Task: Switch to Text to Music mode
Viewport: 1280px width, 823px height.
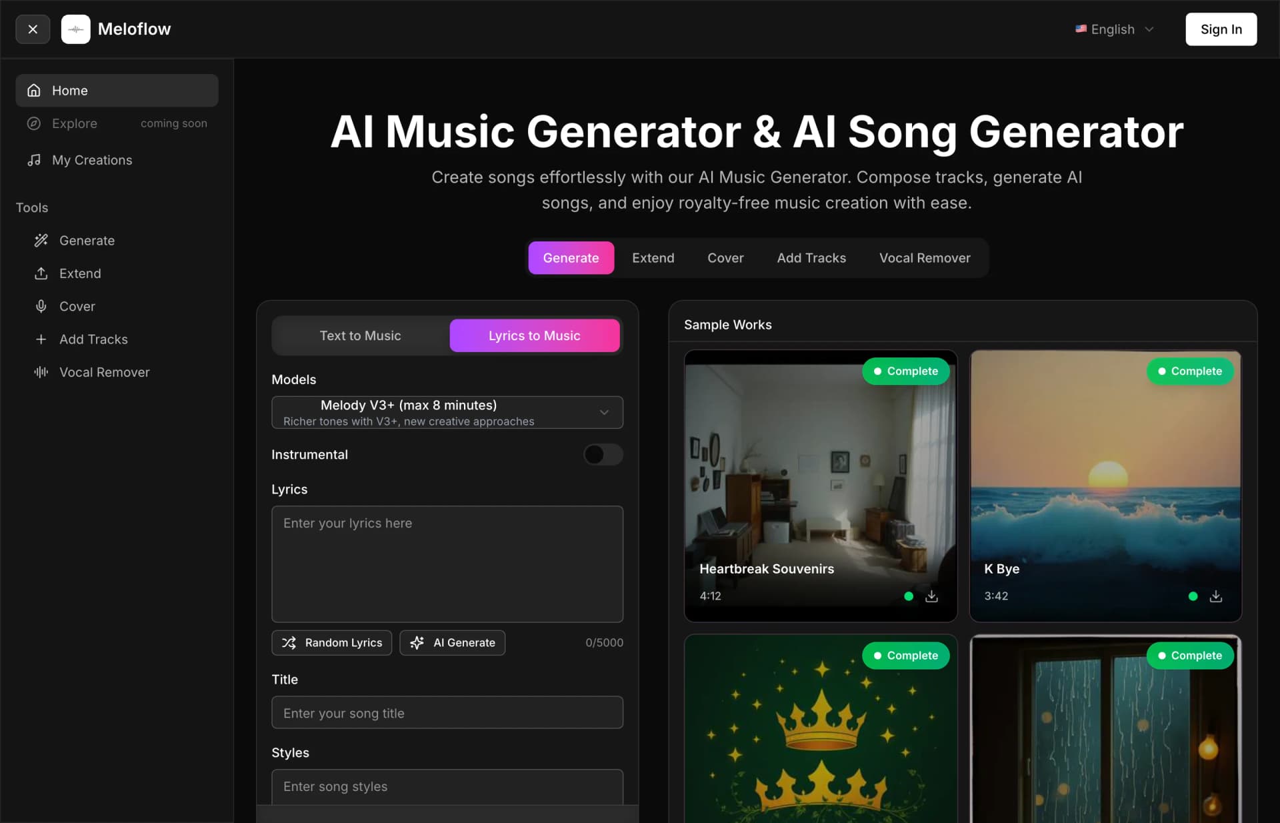Action: (360, 335)
